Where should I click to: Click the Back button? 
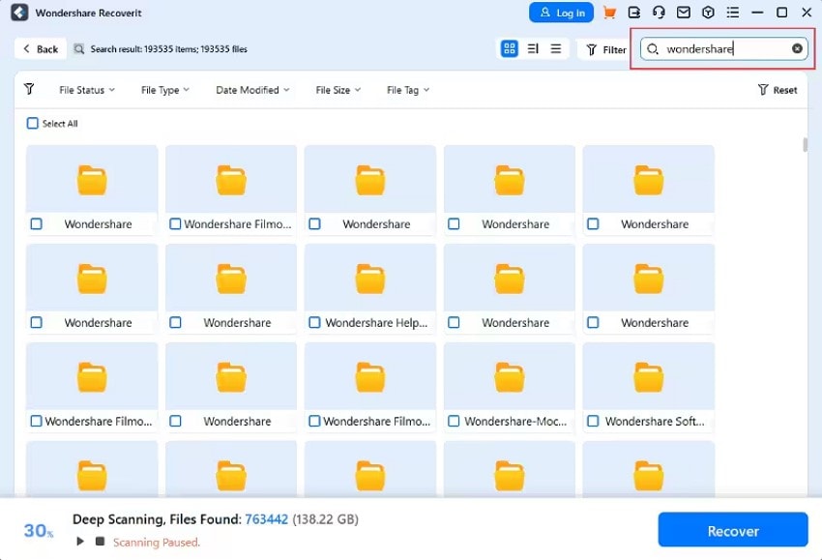41,48
